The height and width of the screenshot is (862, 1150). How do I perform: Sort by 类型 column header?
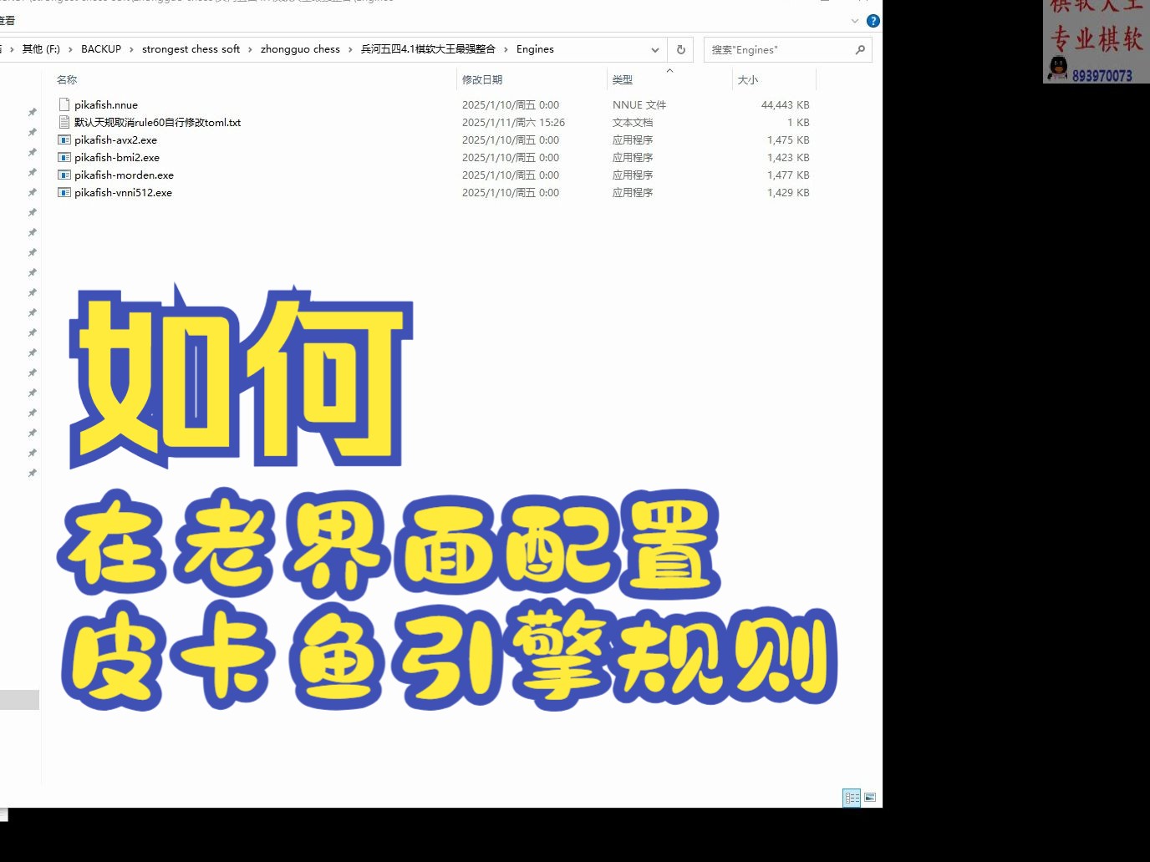[x=623, y=80]
